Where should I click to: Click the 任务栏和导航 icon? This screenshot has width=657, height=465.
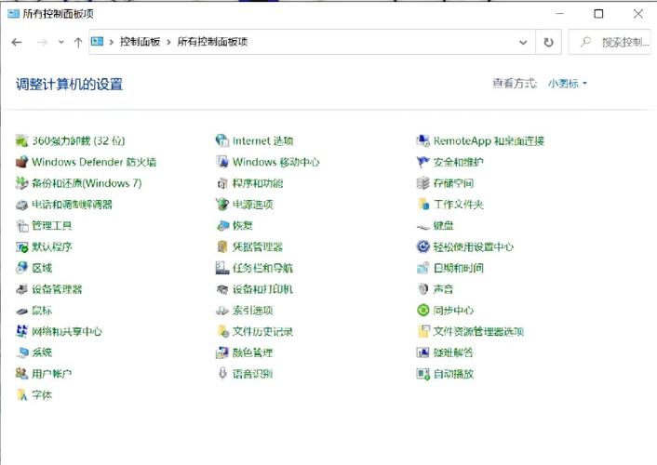click(222, 268)
